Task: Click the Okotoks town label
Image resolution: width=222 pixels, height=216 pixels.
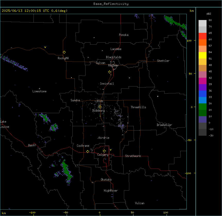Action: pos(106,180)
